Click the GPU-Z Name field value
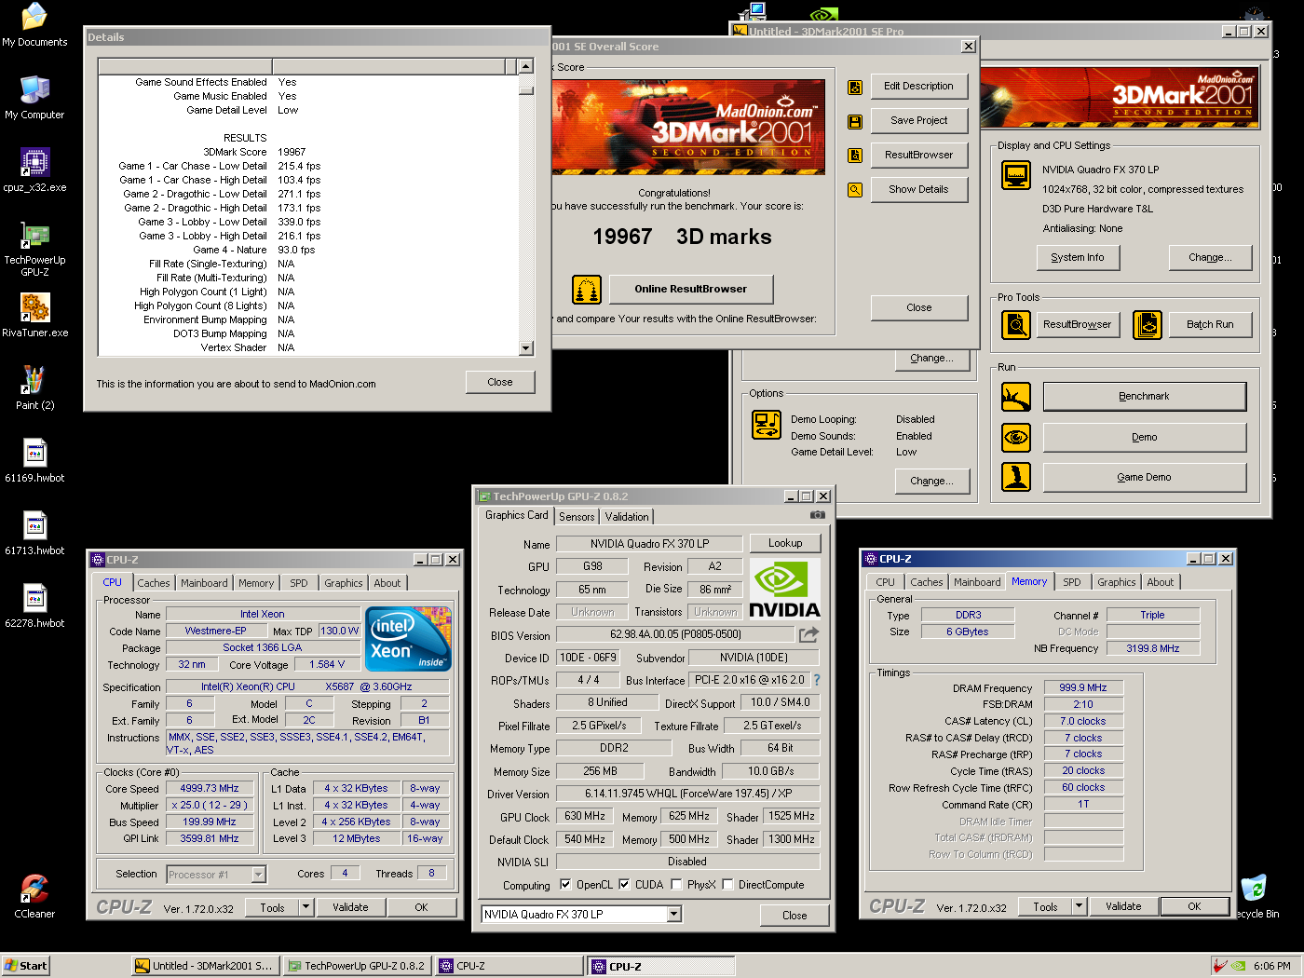The width and height of the screenshot is (1304, 978). [649, 544]
